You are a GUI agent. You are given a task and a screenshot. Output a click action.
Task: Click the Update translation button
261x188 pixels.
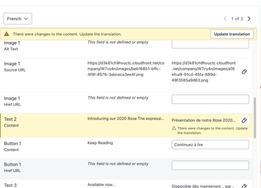232,34
